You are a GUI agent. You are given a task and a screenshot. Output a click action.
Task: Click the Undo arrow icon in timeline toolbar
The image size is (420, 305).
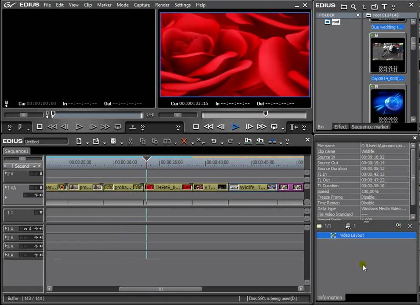point(214,141)
